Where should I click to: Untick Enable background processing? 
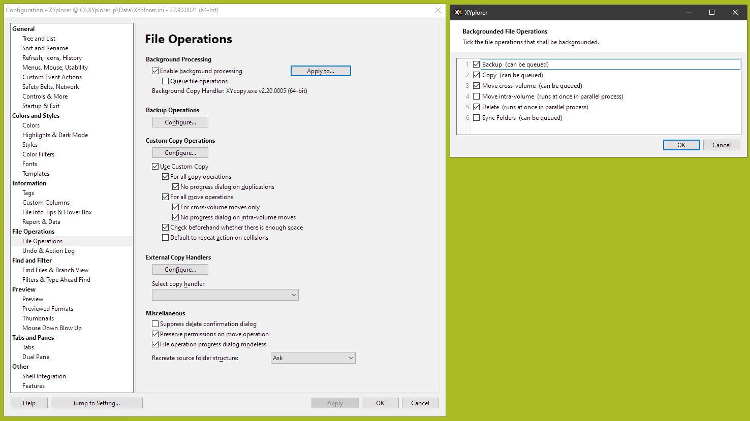point(155,71)
